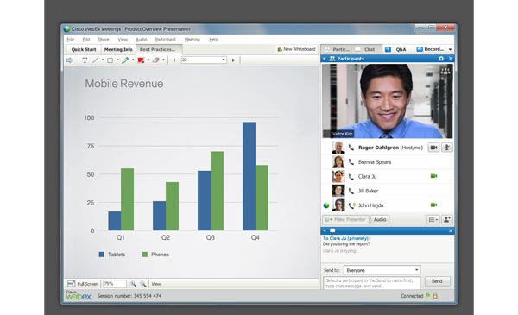Select the Rectangle shape tool
Image resolution: width=518 pixels, height=315 pixels.
click(x=110, y=60)
